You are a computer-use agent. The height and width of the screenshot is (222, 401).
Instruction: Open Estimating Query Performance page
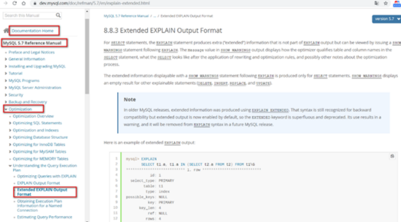point(44,217)
